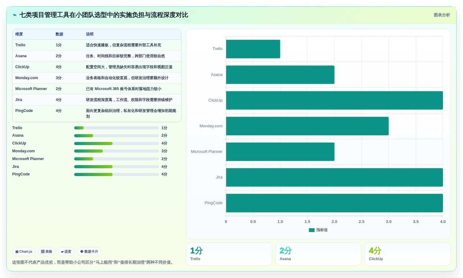Click the 数据 column header
Image resolution: width=463 pixels, height=278 pixels.
click(59, 34)
